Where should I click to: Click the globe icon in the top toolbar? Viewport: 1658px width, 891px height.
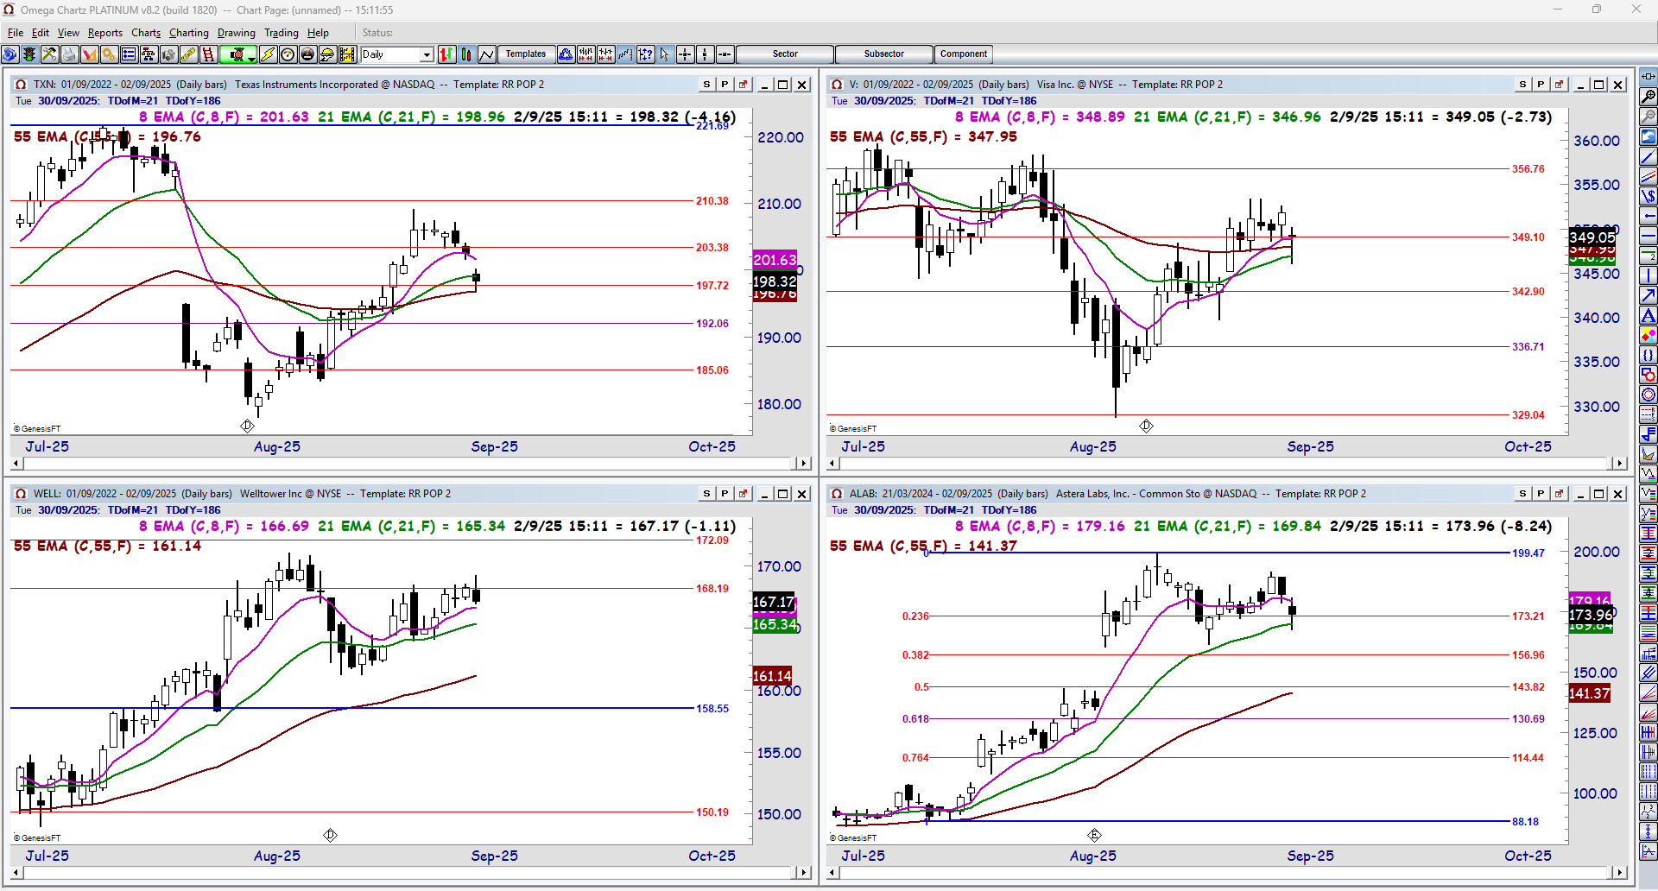click(x=9, y=54)
